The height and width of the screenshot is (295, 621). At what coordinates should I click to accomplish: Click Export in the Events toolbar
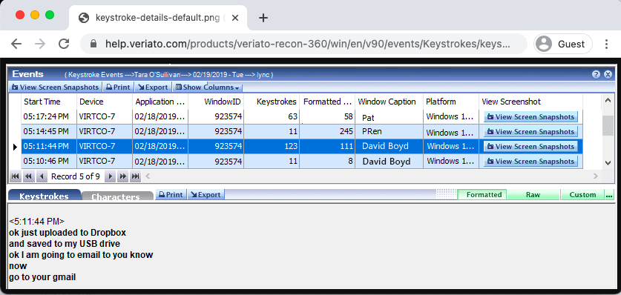coord(153,87)
